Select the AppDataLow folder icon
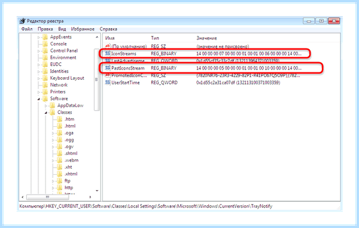Image resolution: width=359 pixels, height=228 pixels. pyautogui.click(x=53, y=105)
